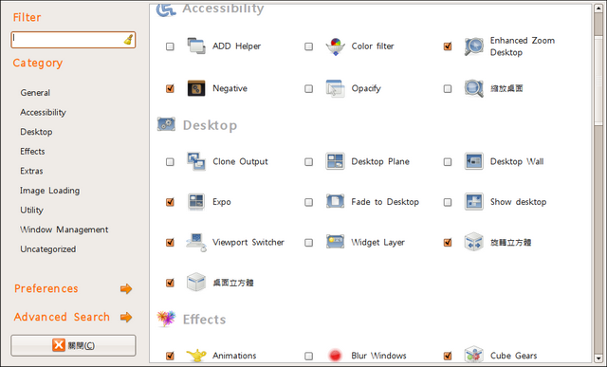Image resolution: width=607 pixels, height=367 pixels.
Task: Open the Desktop Plane plugin label
Action: [x=380, y=161]
